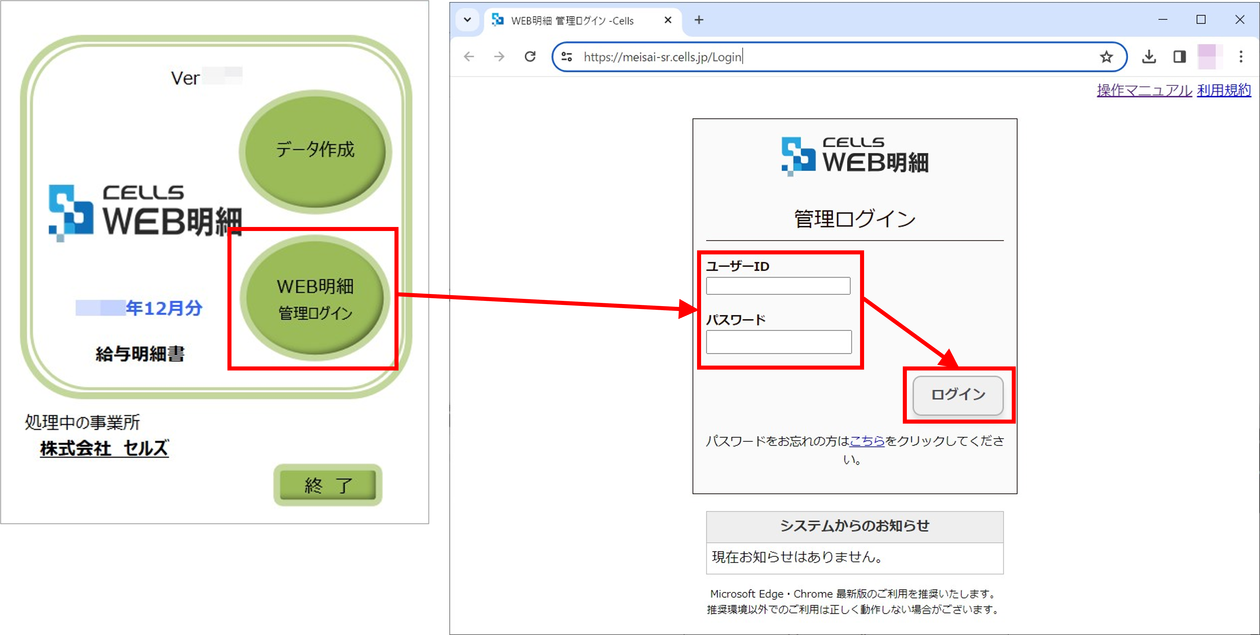Click the ユーザーID input field

tap(778, 286)
